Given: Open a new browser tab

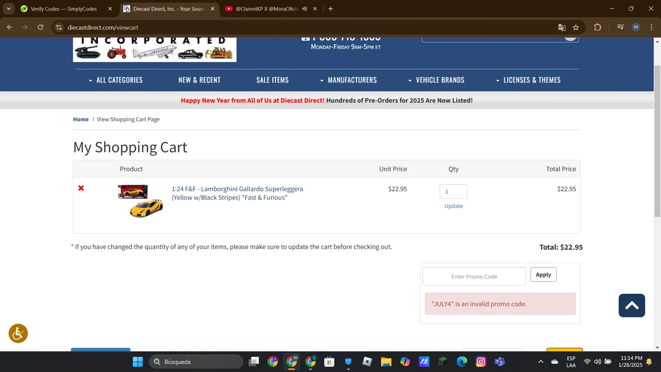Looking at the screenshot, I should coord(330,9).
